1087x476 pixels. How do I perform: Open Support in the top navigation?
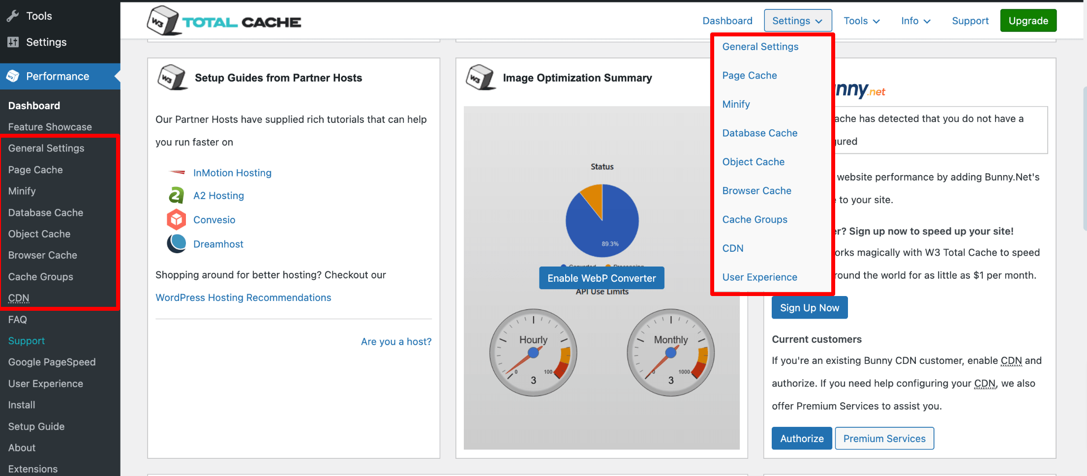click(970, 21)
